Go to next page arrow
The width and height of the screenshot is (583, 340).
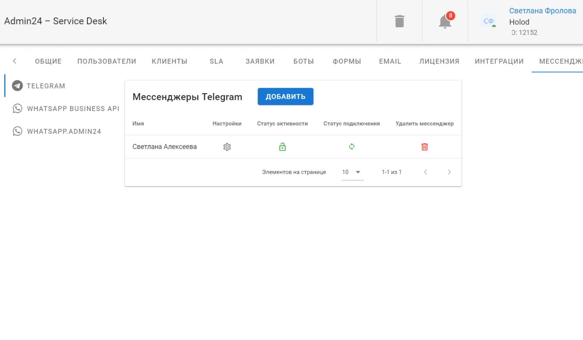(449, 172)
